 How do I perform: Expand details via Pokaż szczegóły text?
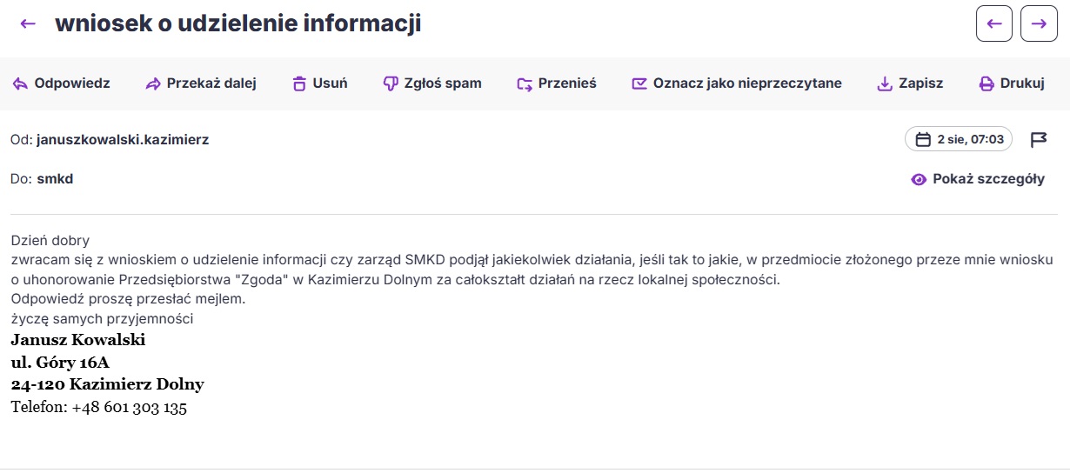click(988, 179)
